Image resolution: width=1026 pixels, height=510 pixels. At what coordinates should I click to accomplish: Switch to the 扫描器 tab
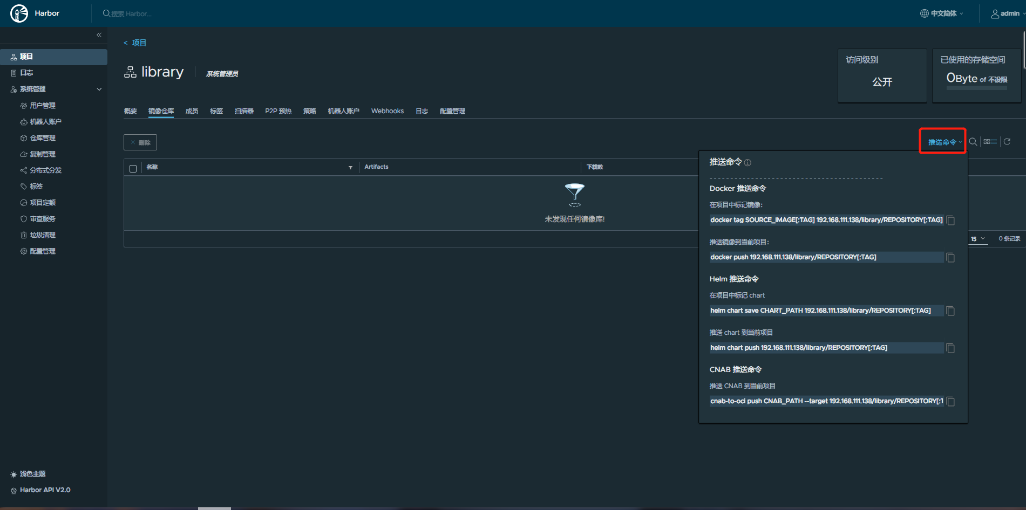tap(244, 111)
